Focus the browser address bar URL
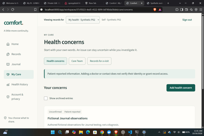 click(89, 10)
